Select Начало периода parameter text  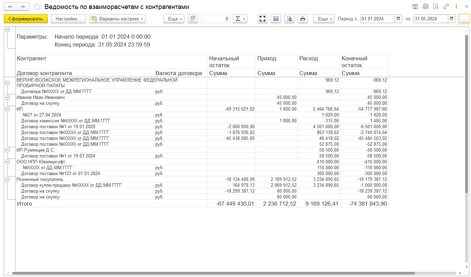tap(103, 37)
